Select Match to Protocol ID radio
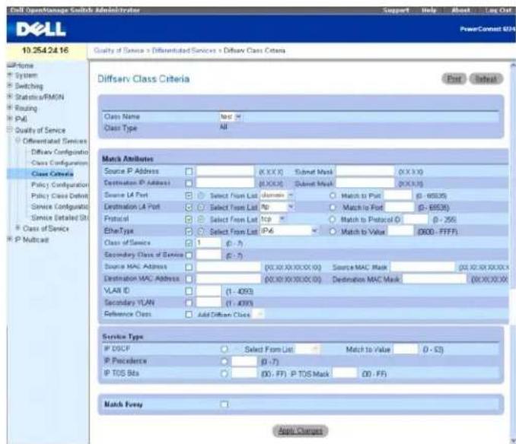516x444 pixels. point(333,220)
